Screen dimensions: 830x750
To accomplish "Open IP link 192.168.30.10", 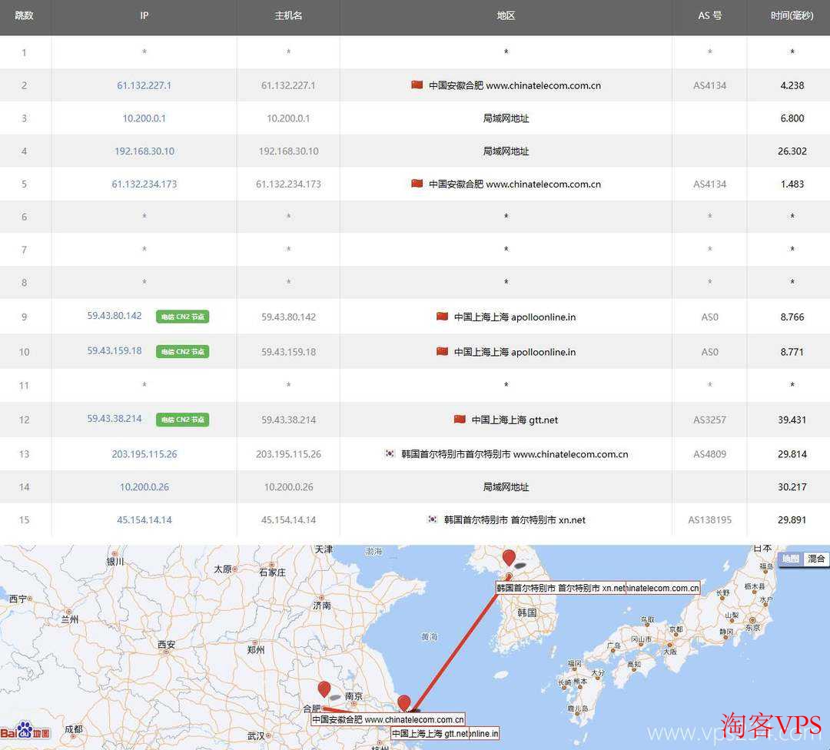I will 144,151.
